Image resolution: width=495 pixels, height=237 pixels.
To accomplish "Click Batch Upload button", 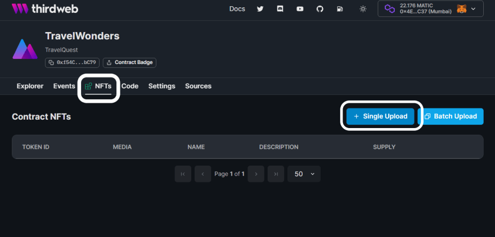I will coord(451,116).
